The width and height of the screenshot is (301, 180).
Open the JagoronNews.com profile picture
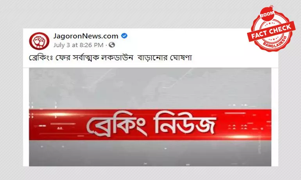point(39,41)
